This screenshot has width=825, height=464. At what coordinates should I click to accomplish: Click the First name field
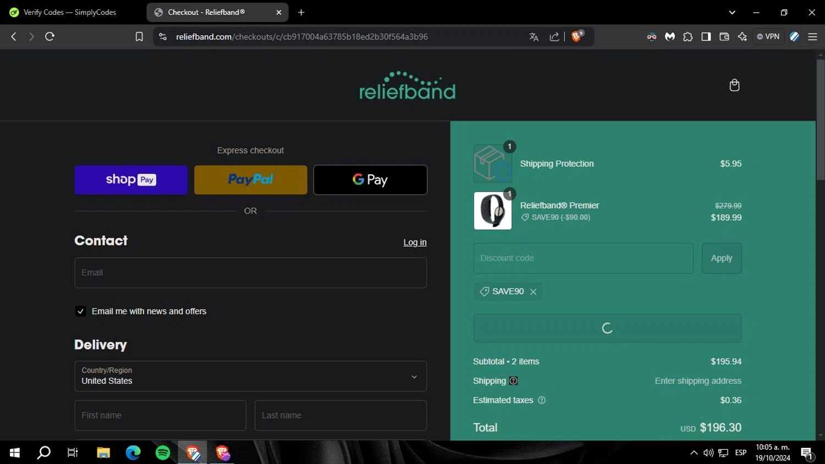(160, 416)
